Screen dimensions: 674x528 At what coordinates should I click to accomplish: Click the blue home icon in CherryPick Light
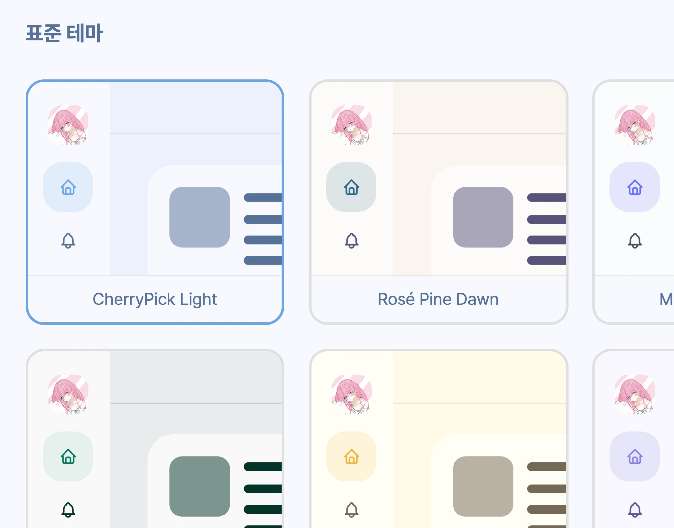pos(68,187)
